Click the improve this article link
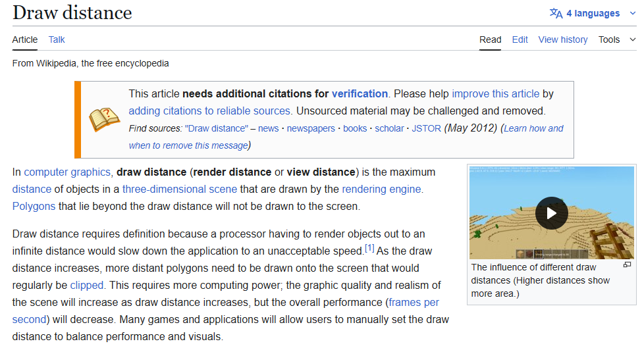The image size is (642, 352). (495, 93)
